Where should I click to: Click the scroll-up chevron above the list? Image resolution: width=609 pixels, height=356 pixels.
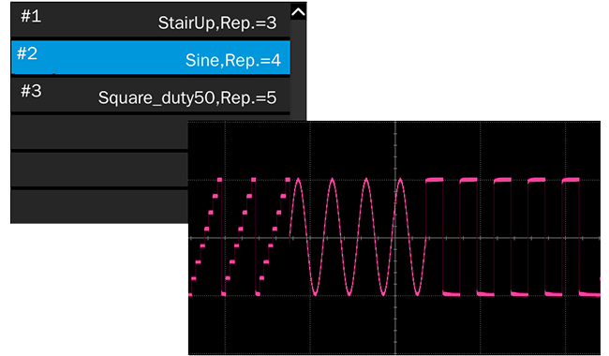(x=298, y=12)
